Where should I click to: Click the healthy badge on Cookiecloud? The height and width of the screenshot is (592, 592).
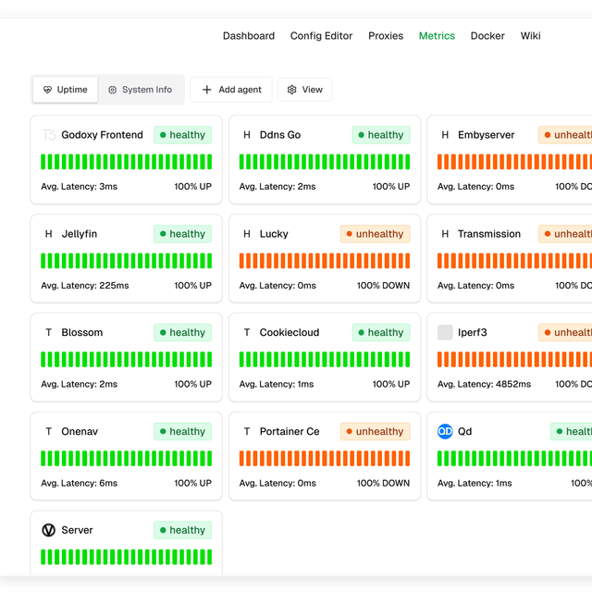pos(381,332)
